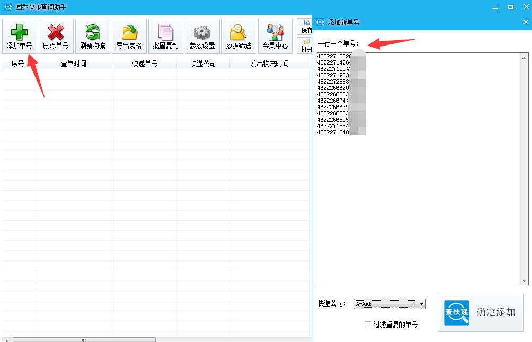Click the 添加单号 add tracking number icon
532x342 pixels.
coord(19,35)
